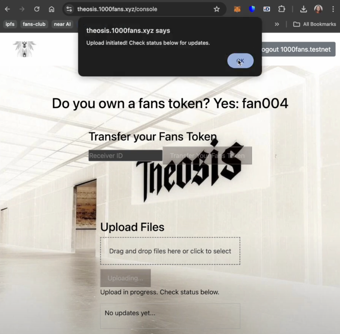This screenshot has width=340, height=334.
Task: Open the browser downloads icon
Action: 304,9
